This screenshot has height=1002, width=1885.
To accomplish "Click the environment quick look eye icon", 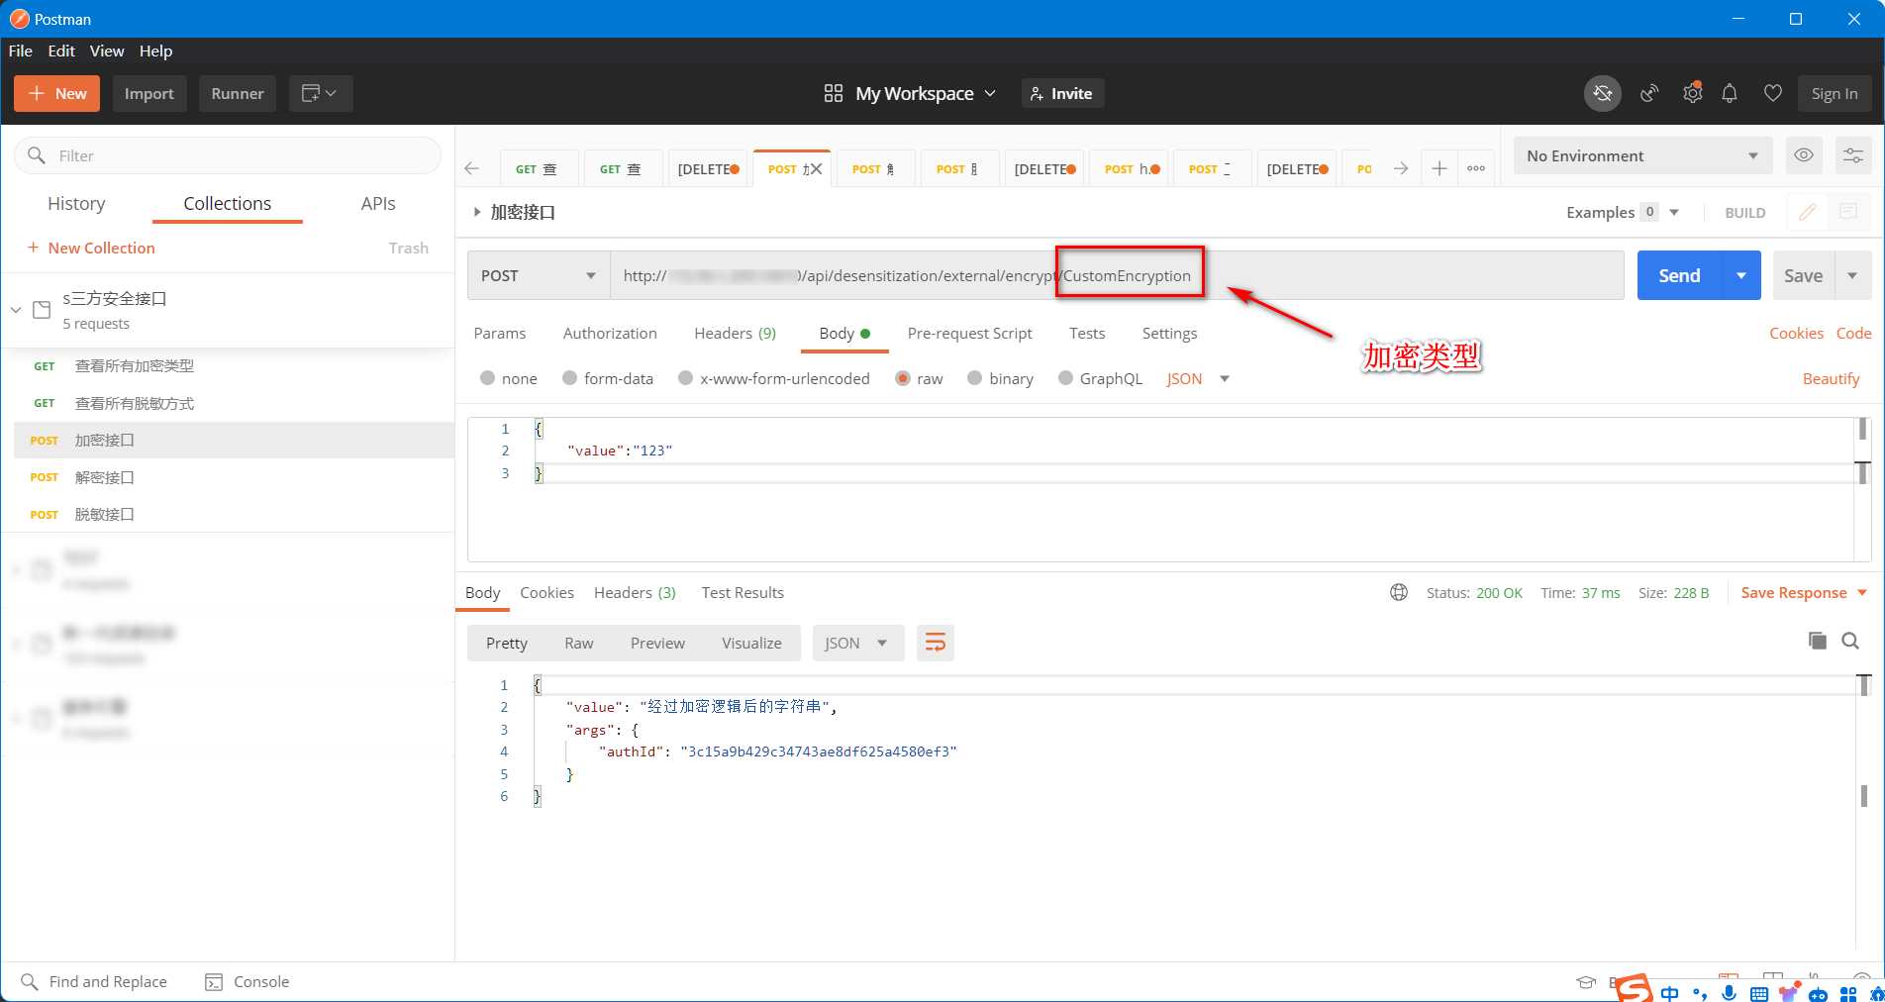I will tap(1804, 155).
